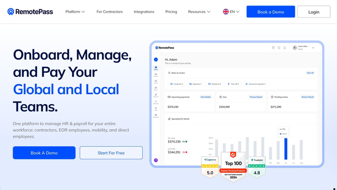The image size is (337, 190).
Task: Click the UK flag icon
Action: pyautogui.click(x=226, y=12)
